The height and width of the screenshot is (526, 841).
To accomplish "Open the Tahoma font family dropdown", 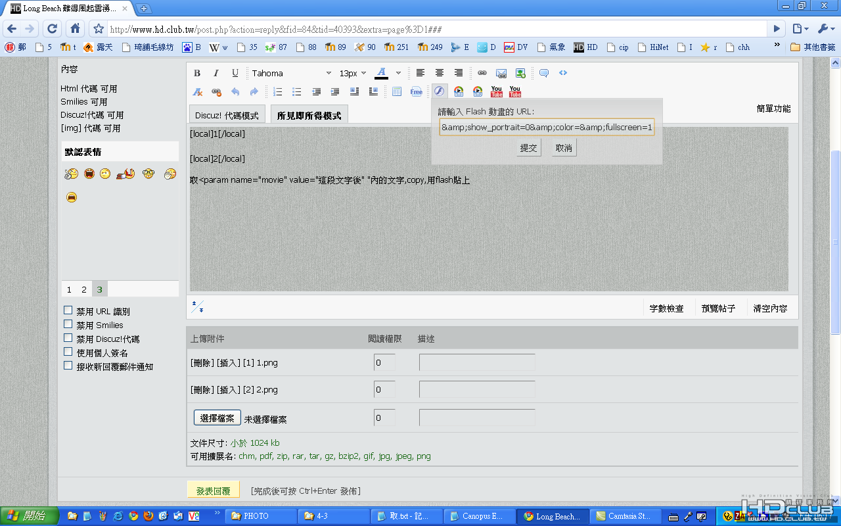I will 291,73.
